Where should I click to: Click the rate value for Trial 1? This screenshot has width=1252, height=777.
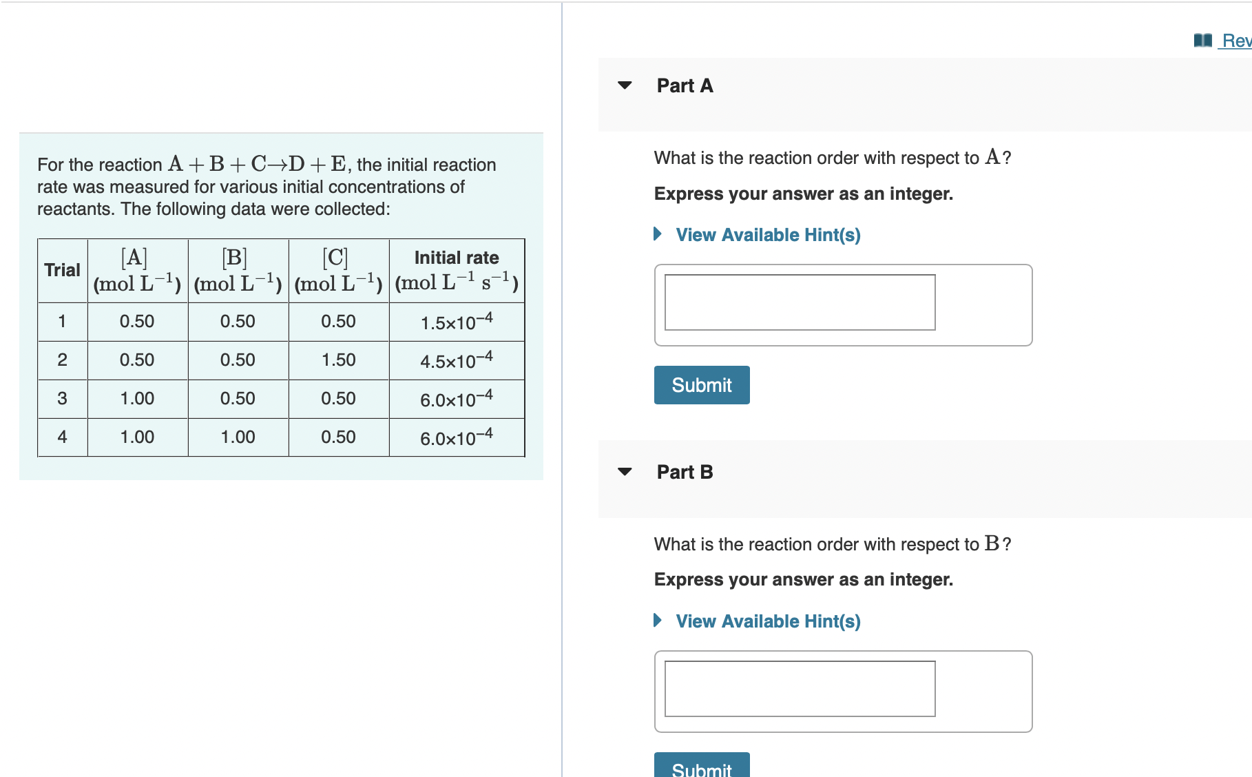[x=457, y=321]
